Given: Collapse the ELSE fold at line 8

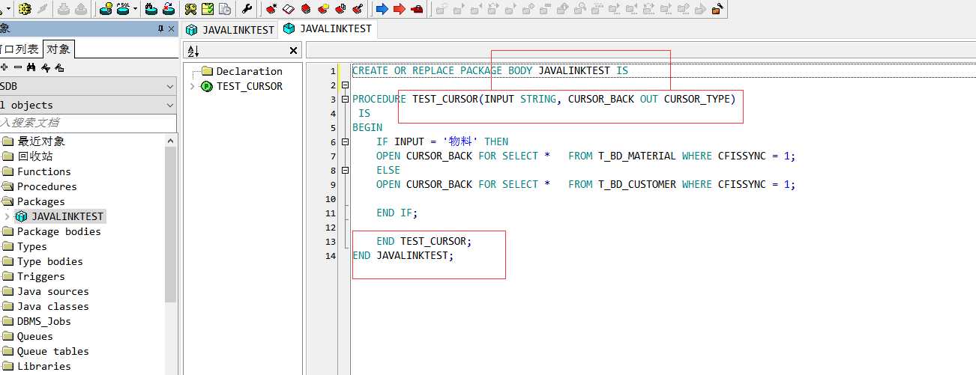Looking at the screenshot, I should (345, 170).
